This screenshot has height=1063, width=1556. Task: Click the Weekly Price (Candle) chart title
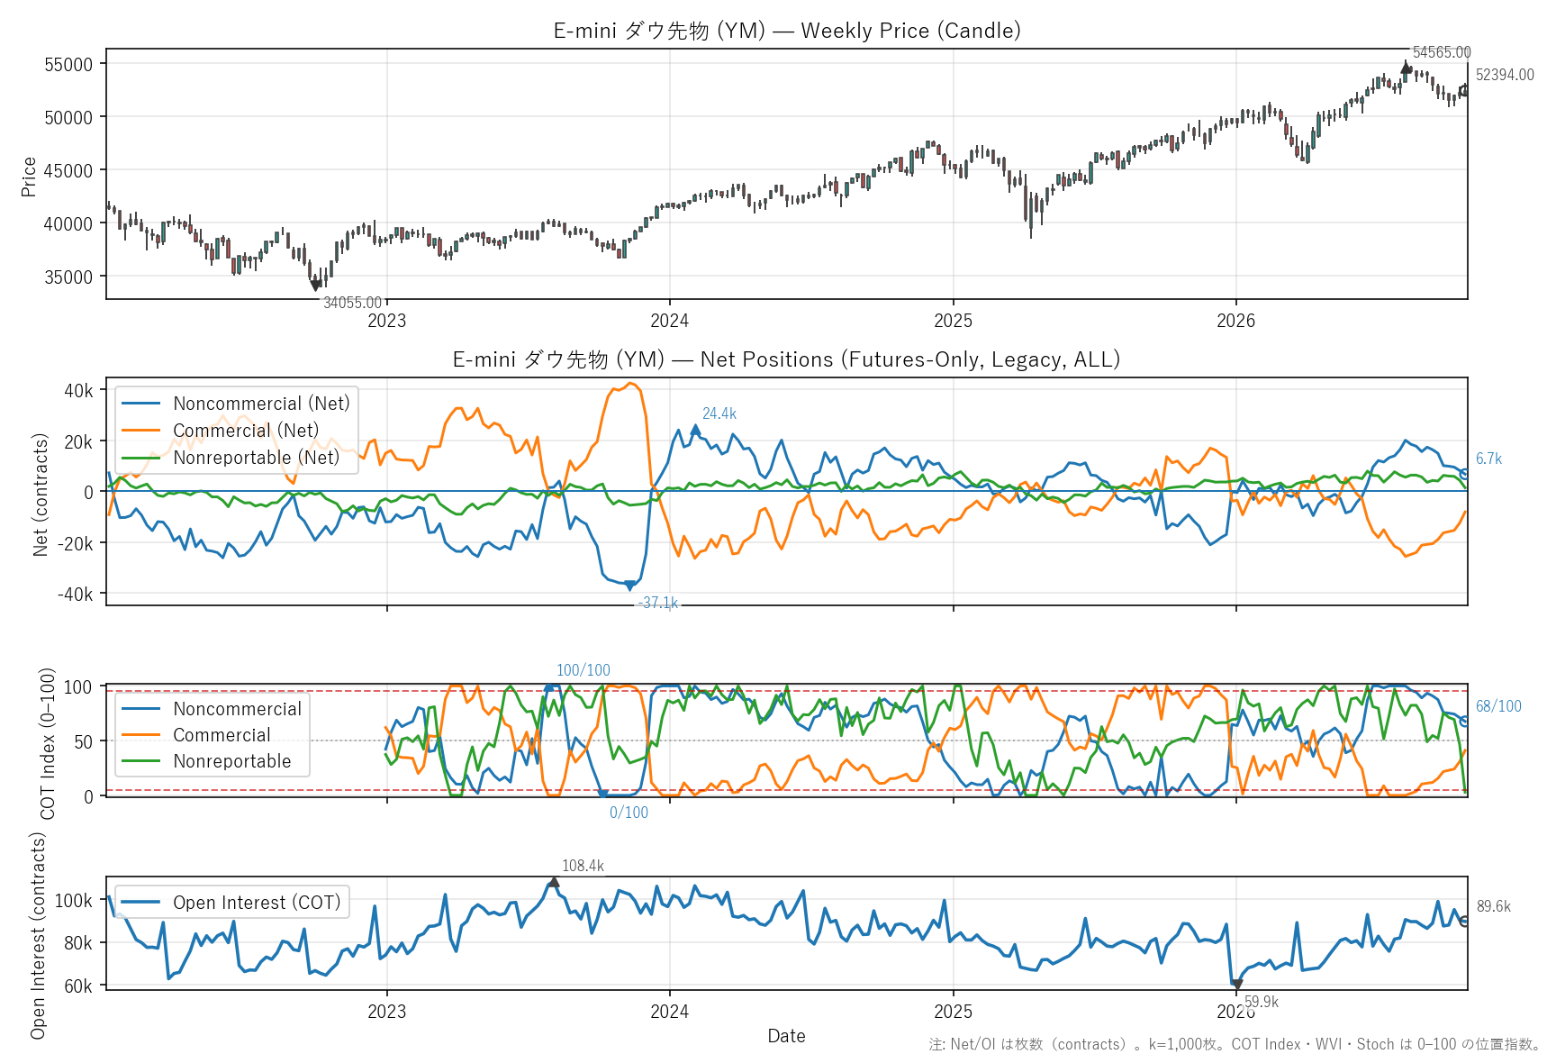787,31
